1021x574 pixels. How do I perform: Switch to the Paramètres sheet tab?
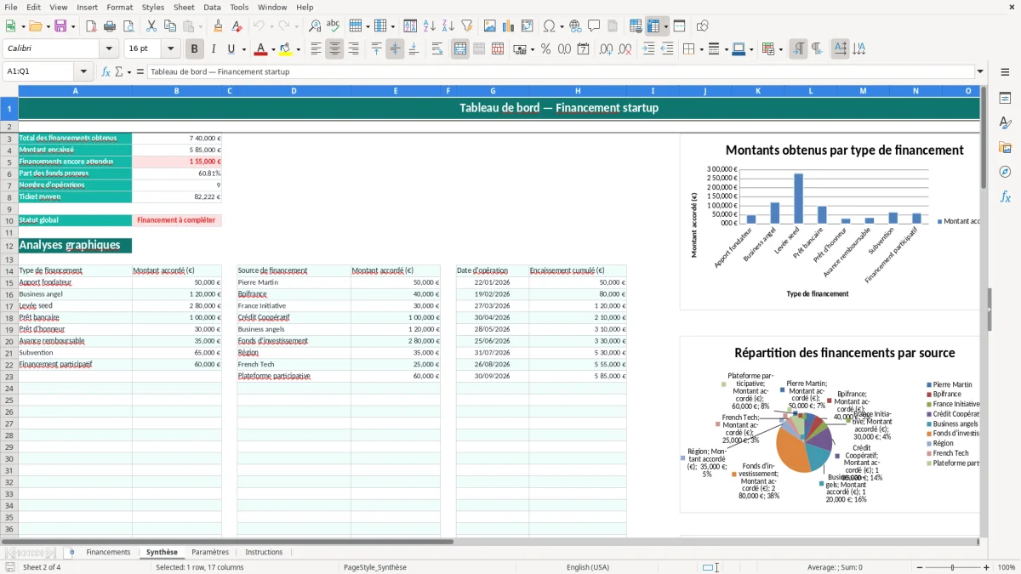210,552
